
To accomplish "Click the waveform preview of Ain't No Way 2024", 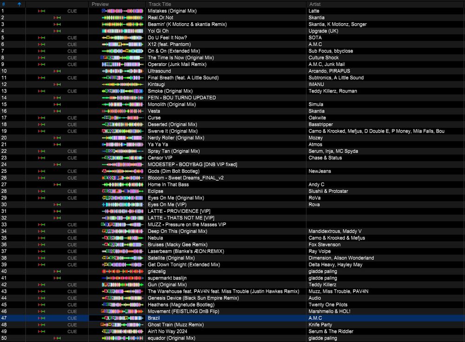I will tap(122, 332).
